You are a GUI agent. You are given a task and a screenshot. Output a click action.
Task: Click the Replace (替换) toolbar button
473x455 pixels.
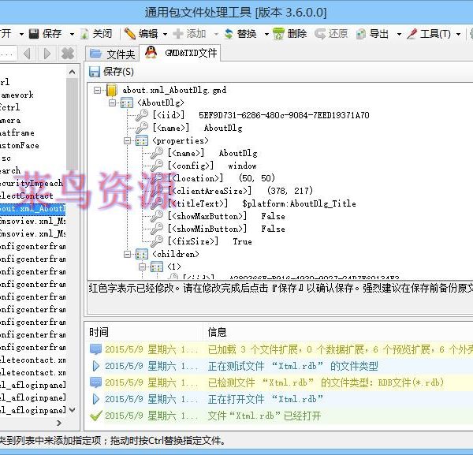[240, 34]
